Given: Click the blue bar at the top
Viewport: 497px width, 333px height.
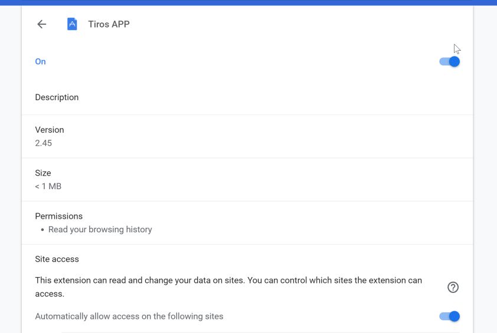Looking at the screenshot, I should coord(248,2).
